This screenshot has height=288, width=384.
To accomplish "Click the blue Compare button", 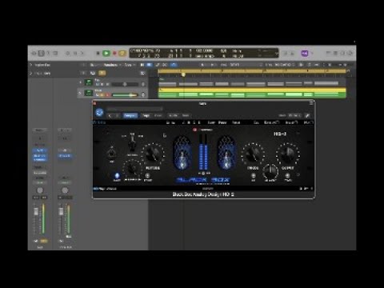I will click(130, 115).
